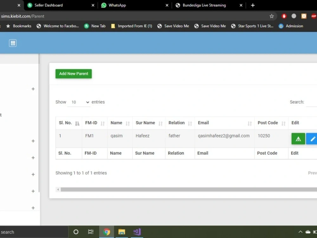The width and height of the screenshot is (317, 238).
Task: Open a new browser tab with plus
Action: (253, 5)
